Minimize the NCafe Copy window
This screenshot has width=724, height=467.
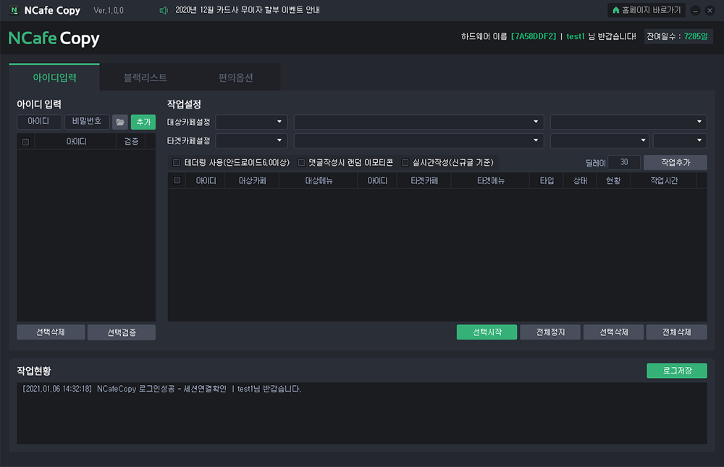click(x=695, y=11)
